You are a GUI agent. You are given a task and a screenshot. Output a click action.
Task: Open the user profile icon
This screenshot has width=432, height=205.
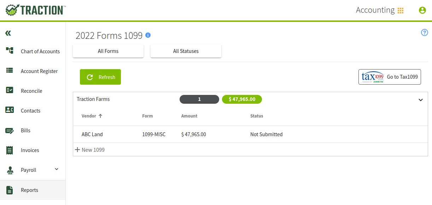[422, 10]
